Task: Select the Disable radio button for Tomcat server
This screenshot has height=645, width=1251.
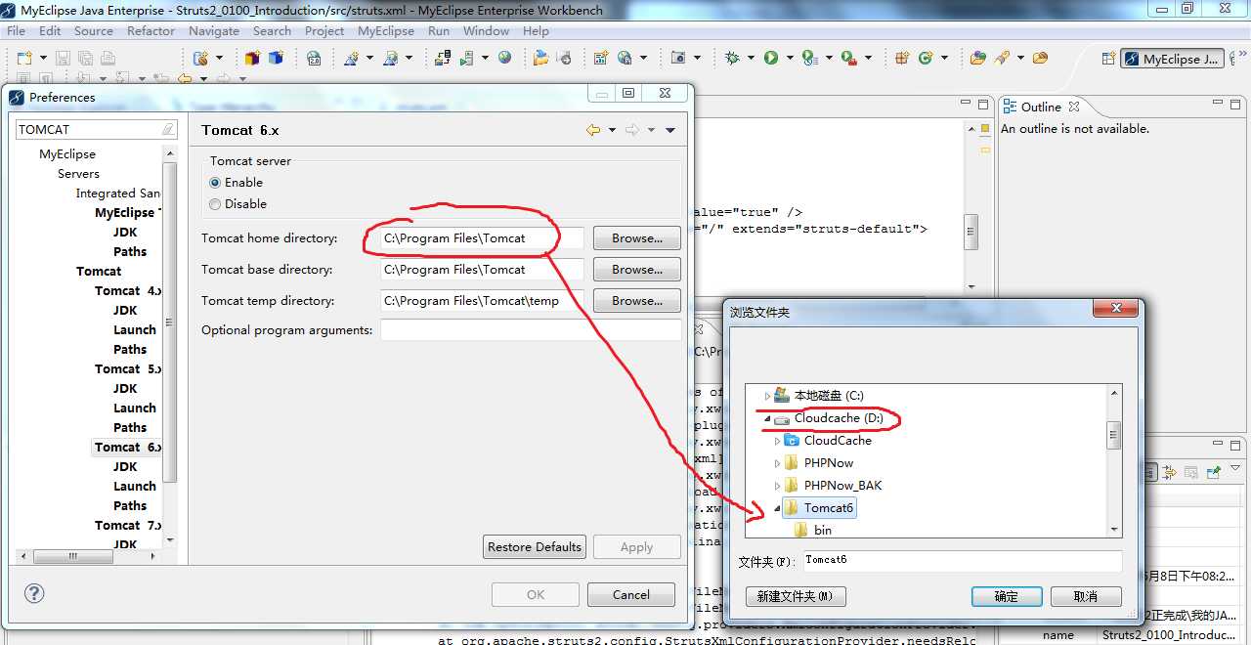Action: [x=215, y=204]
